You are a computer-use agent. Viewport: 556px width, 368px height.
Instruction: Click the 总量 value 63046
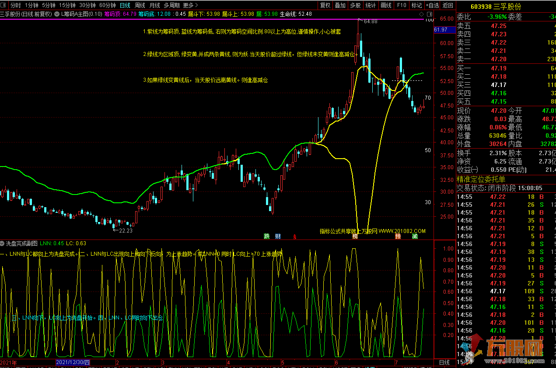[498, 135]
